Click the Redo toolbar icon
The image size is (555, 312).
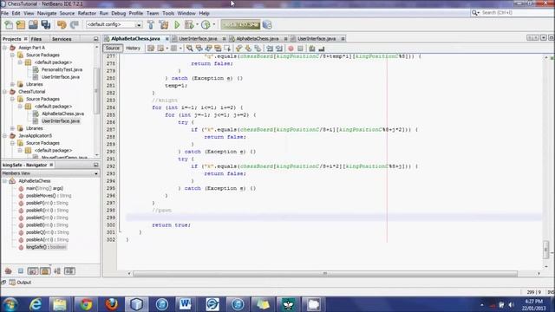click(x=75, y=25)
